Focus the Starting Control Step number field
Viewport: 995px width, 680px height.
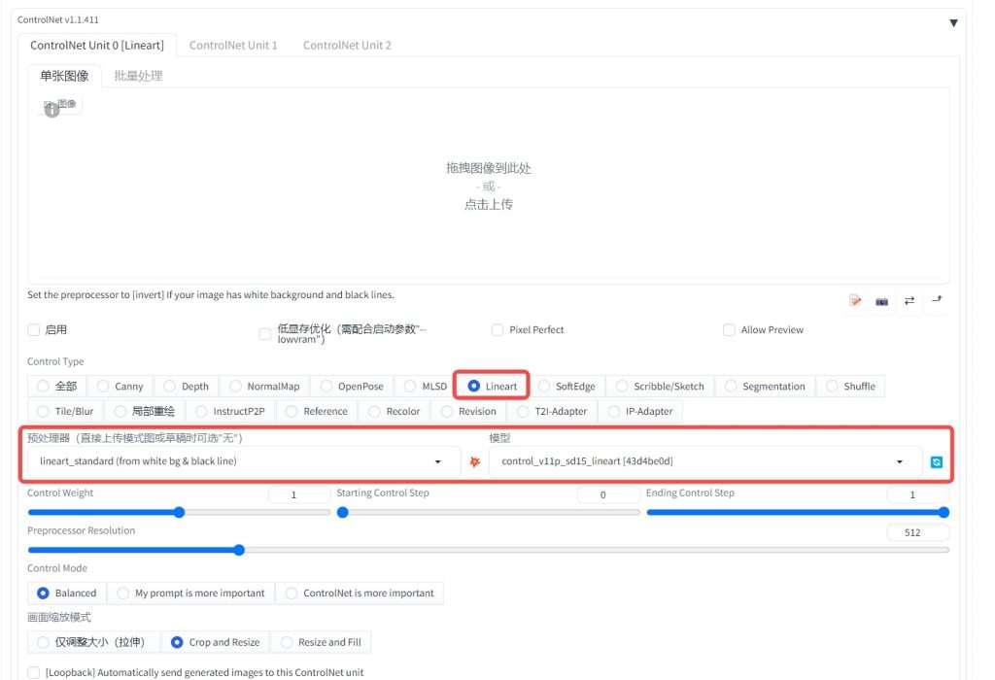click(608, 494)
